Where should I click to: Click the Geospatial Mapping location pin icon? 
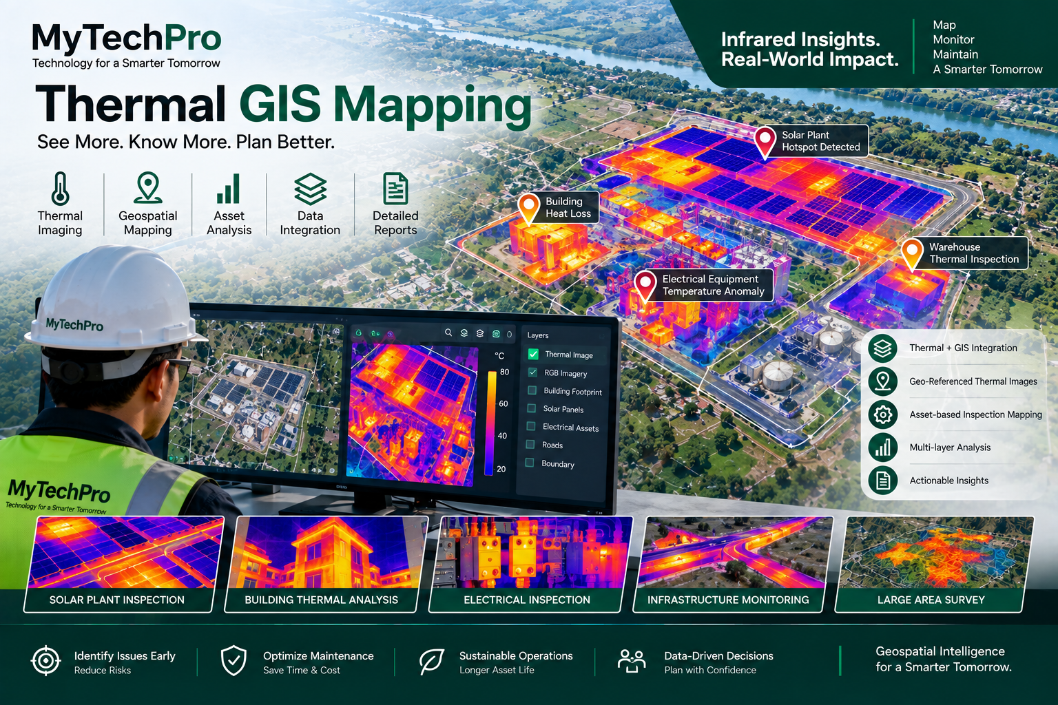(148, 188)
